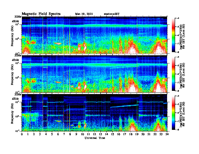Click the "Magnetic Field Spectra" title

click(41, 14)
